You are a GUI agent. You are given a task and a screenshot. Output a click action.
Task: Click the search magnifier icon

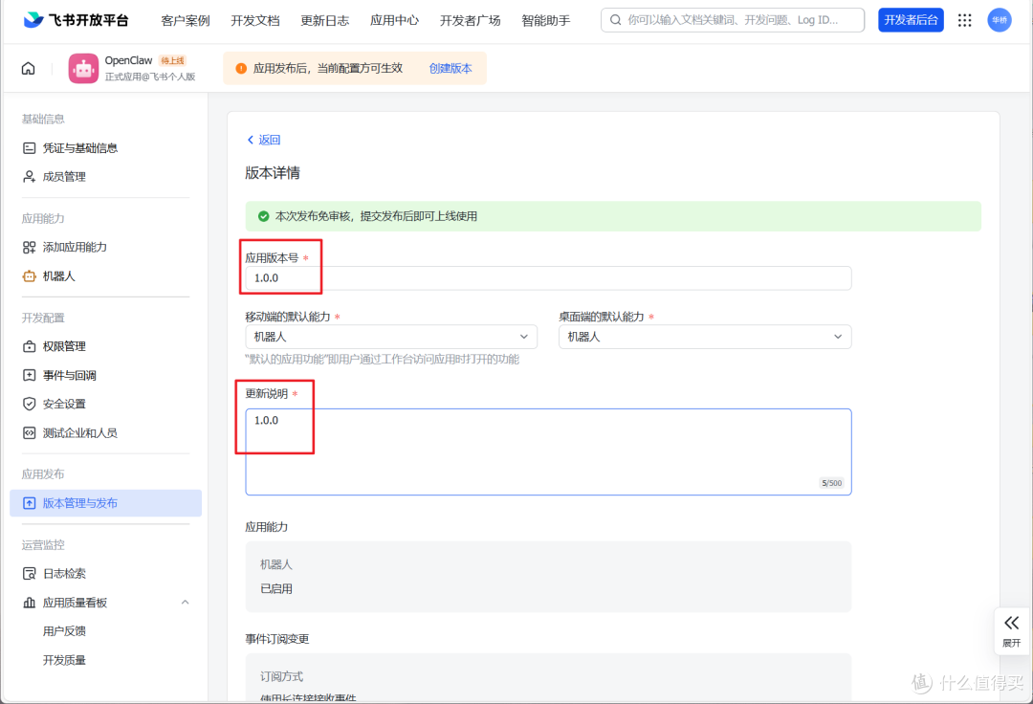click(x=615, y=20)
